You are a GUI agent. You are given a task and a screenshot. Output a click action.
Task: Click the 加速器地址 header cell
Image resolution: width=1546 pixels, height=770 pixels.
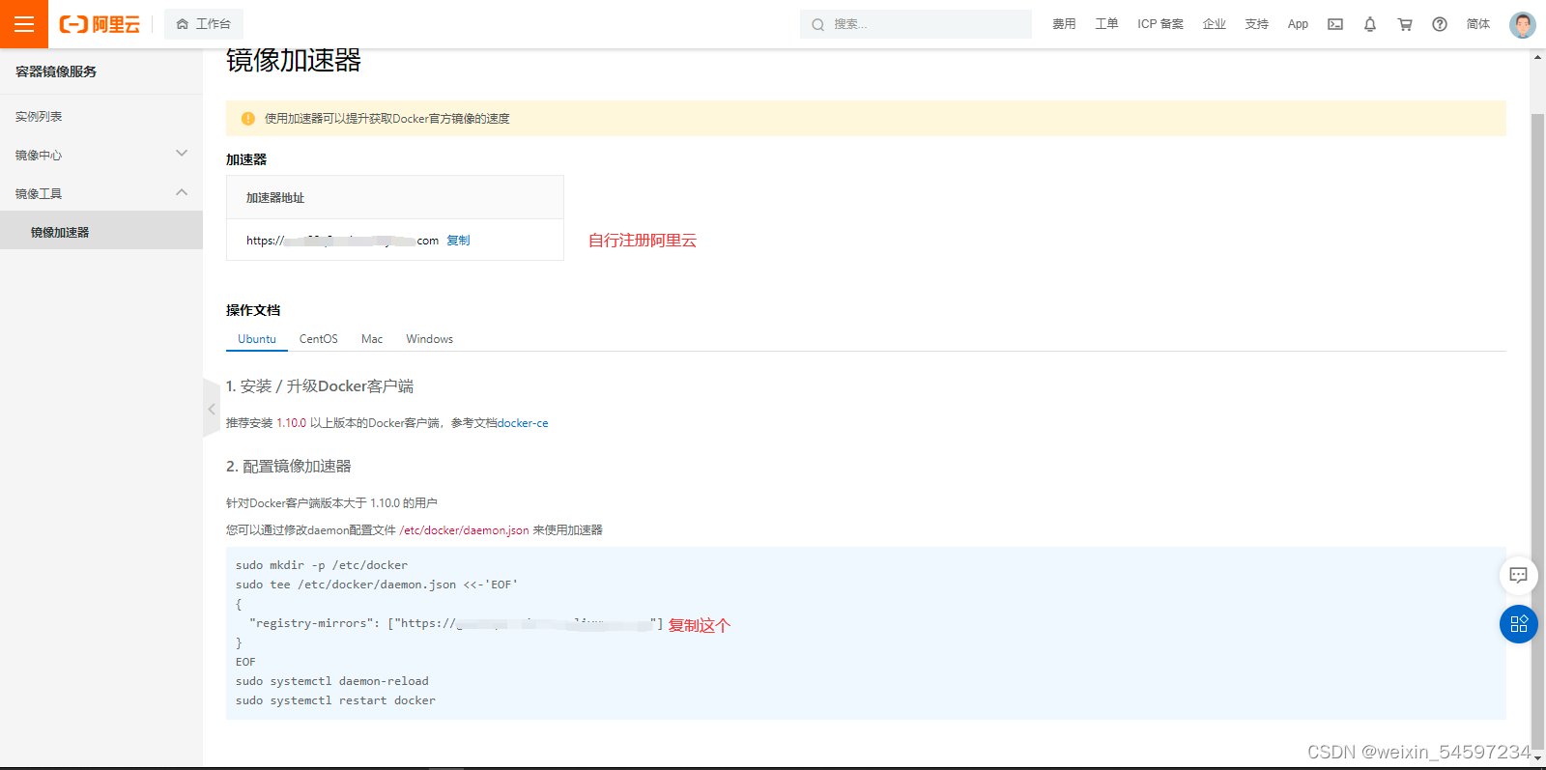pos(395,197)
